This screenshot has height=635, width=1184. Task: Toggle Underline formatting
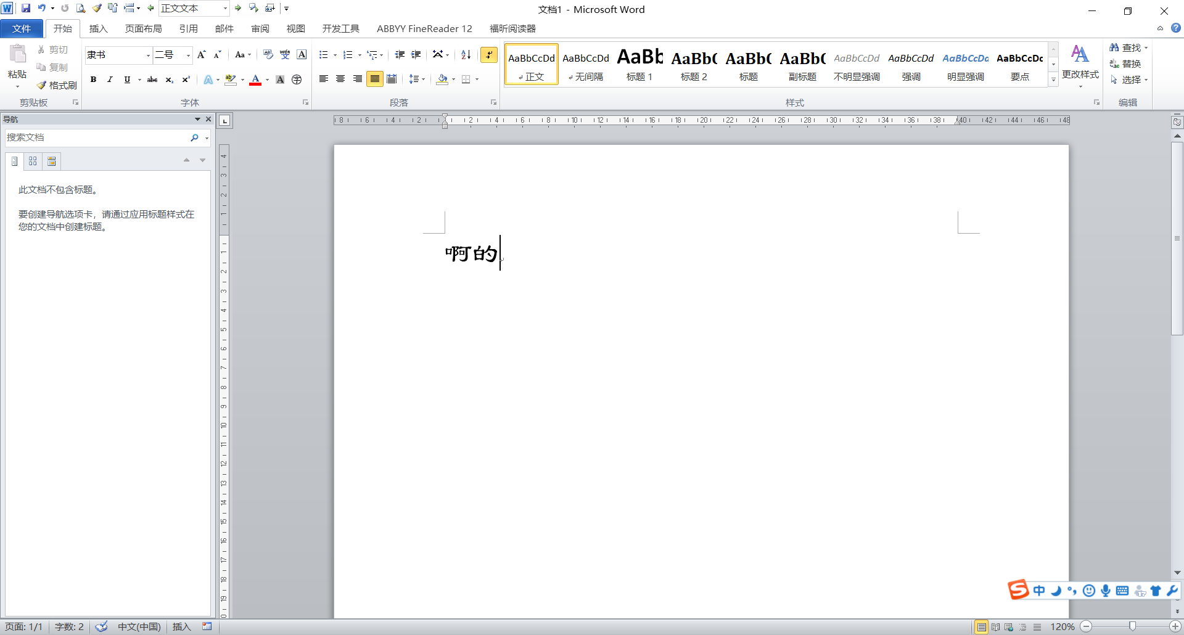(x=127, y=80)
